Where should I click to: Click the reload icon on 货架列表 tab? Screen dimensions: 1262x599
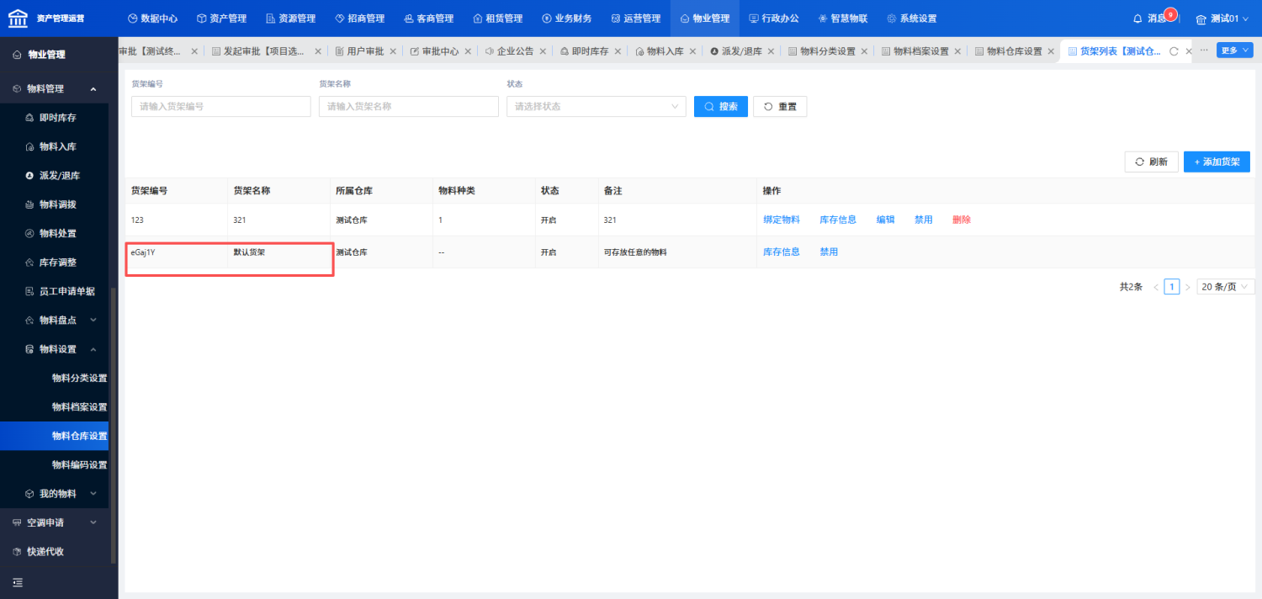click(1174, 51)
